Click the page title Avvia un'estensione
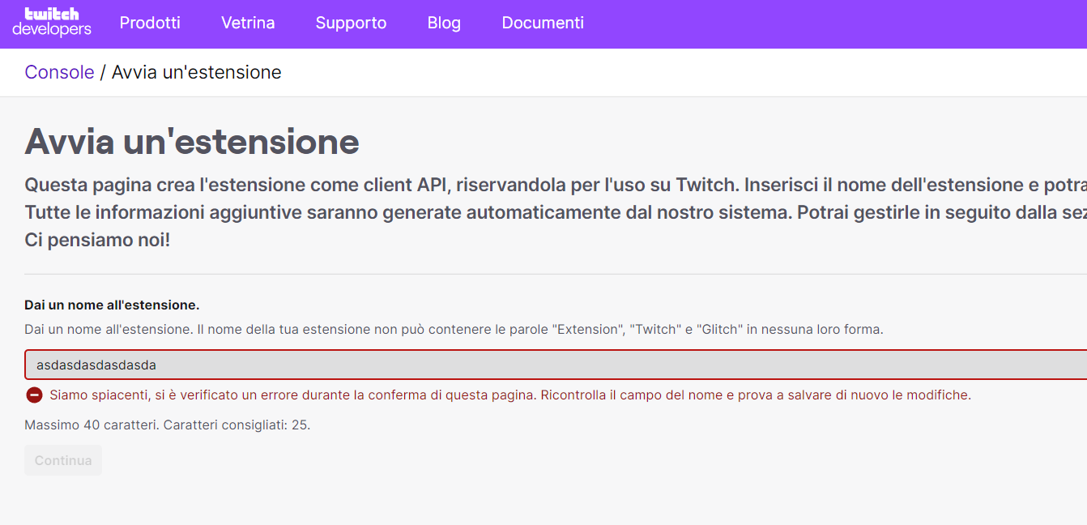This screenshot has width=1087, height=525. [x=192, y=143]
